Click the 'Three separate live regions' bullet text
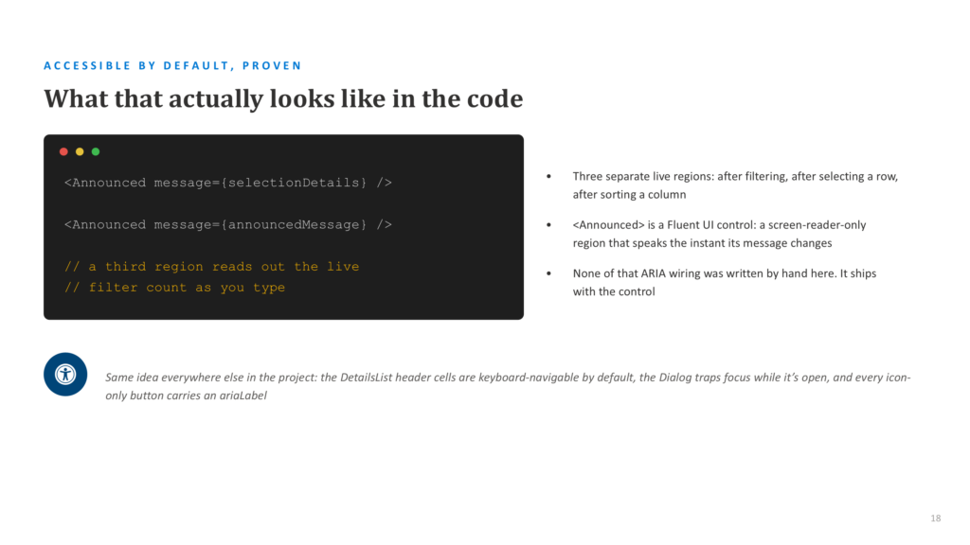The height and width of the screenshot is (545, 970). tap(735, 185)
